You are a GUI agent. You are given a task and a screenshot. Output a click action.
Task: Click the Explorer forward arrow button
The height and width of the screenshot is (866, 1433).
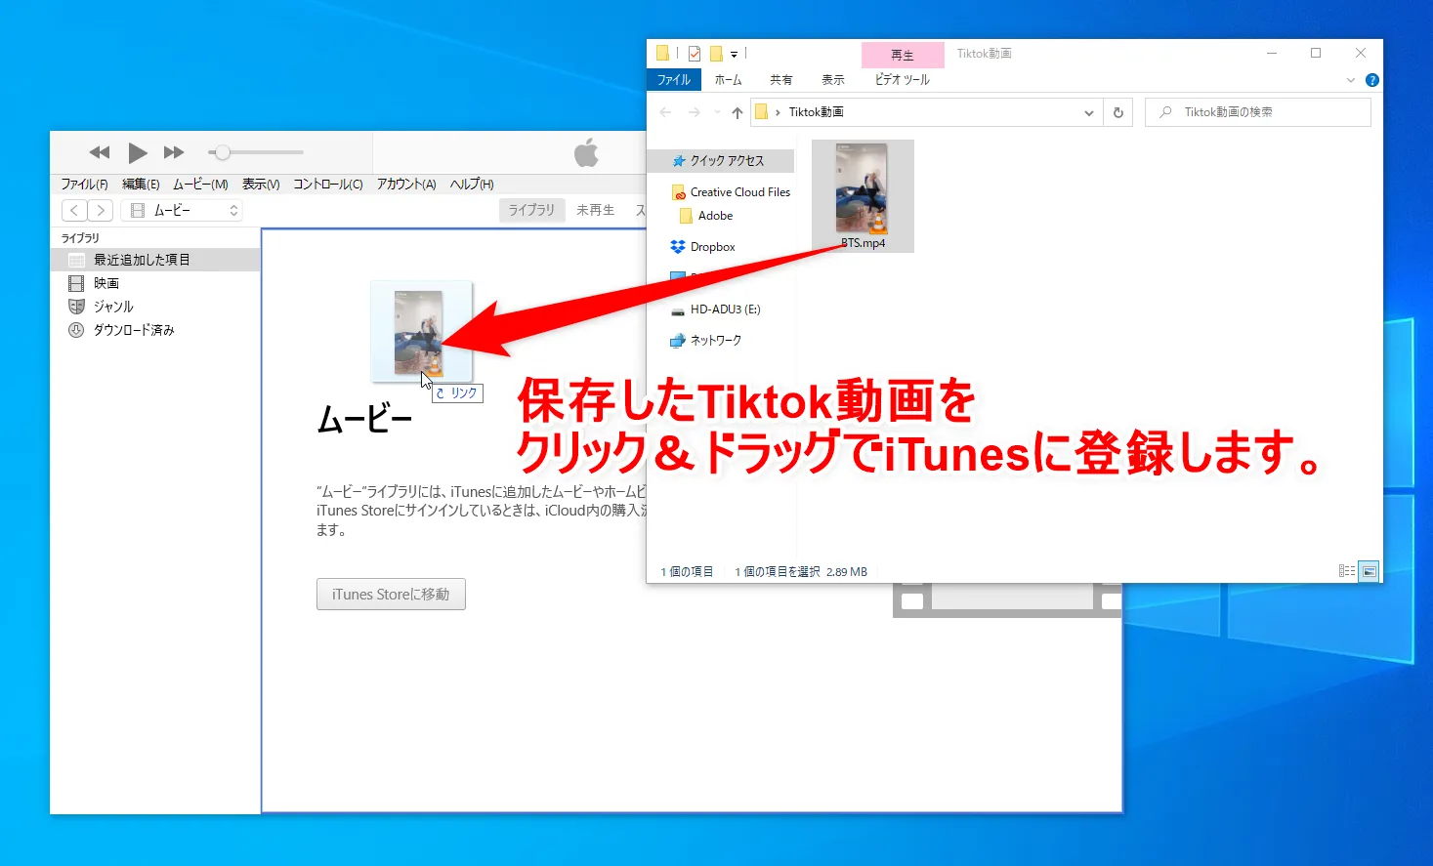(x=695, y=112)
